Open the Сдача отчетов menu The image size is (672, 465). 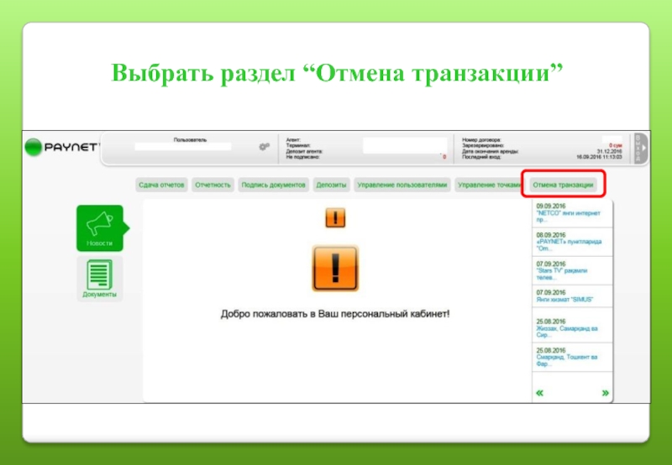[161, 185]
